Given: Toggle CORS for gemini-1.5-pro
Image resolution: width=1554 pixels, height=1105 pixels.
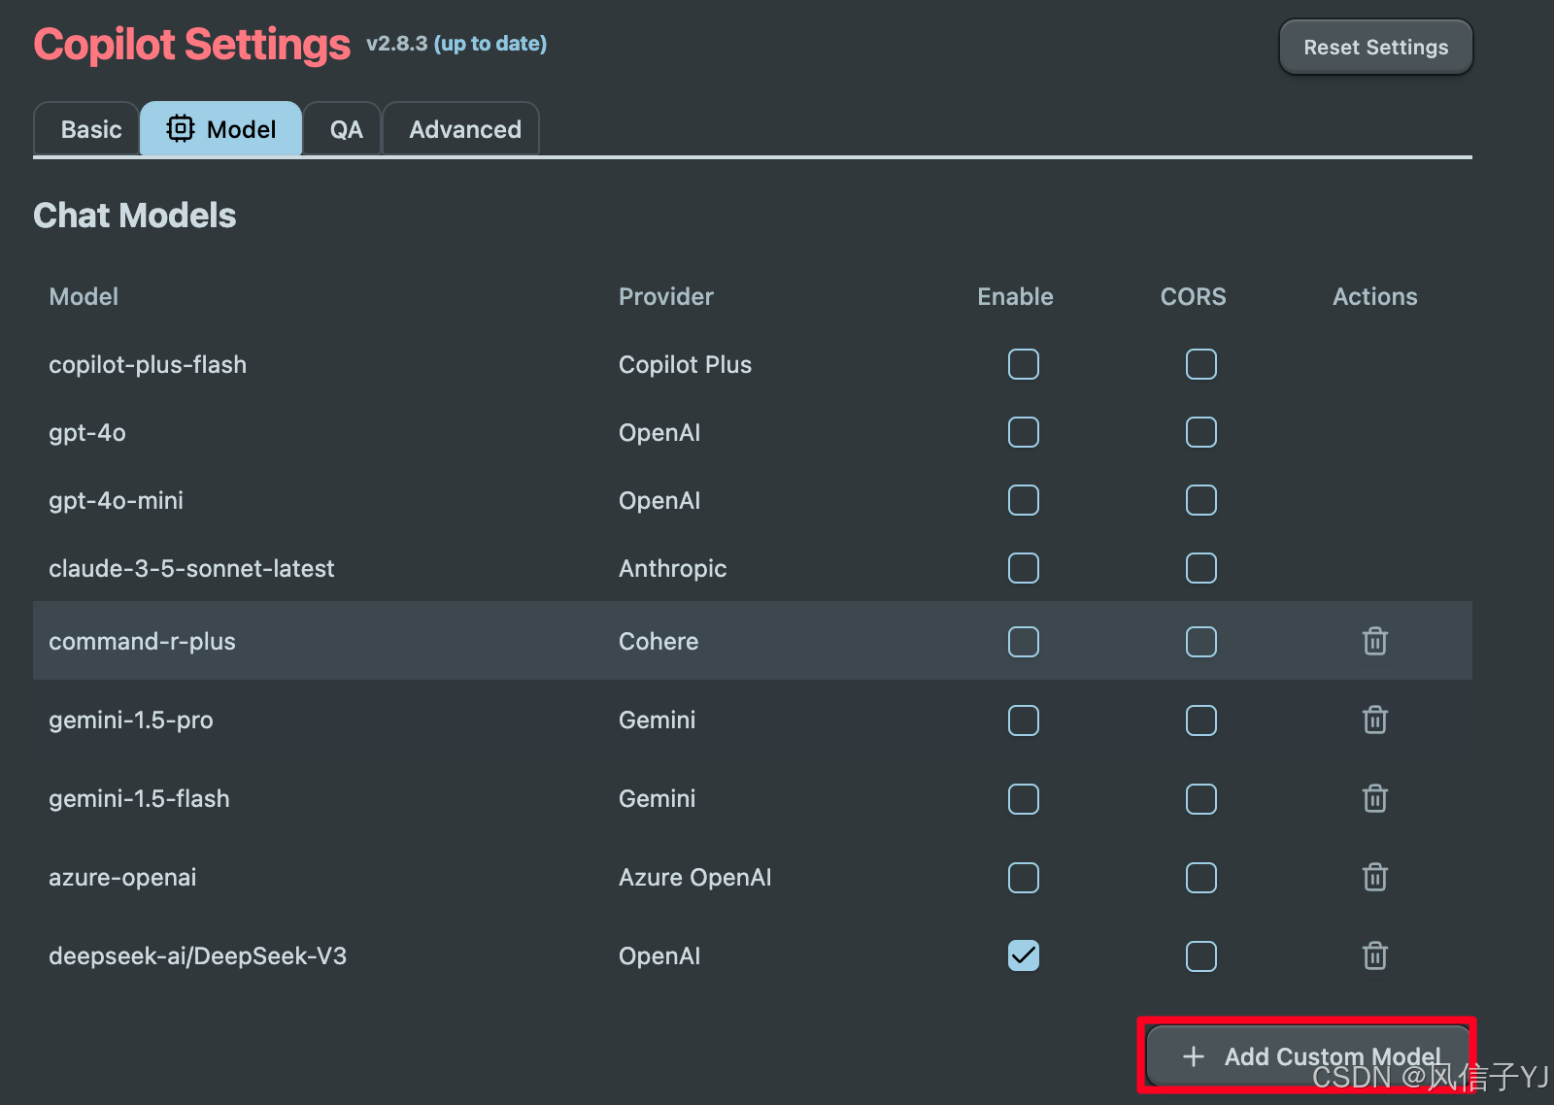Looking at the screenshot, I should [x=1201, y=720].
